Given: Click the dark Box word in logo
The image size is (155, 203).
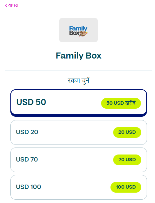Looking at the screenshot, I should [74, 33].
